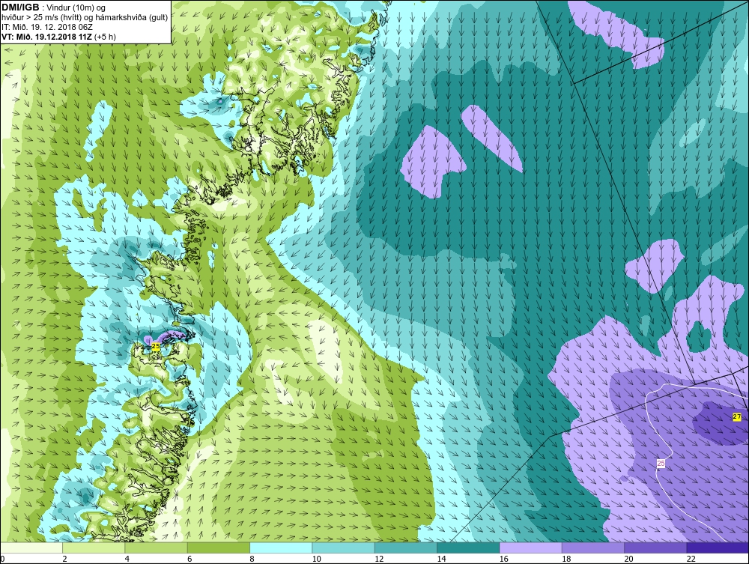Select the 18-20 m/s purple swatch
This screenshot has height=564, width=749.
click(x=593, y=548)
